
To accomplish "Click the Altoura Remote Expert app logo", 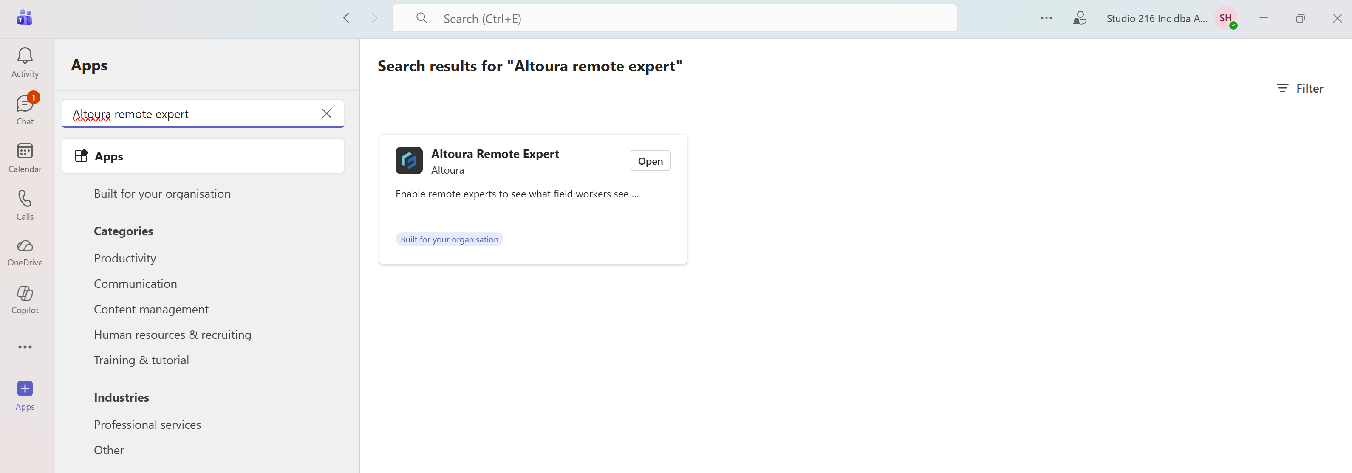I will (x=409, y=160).
